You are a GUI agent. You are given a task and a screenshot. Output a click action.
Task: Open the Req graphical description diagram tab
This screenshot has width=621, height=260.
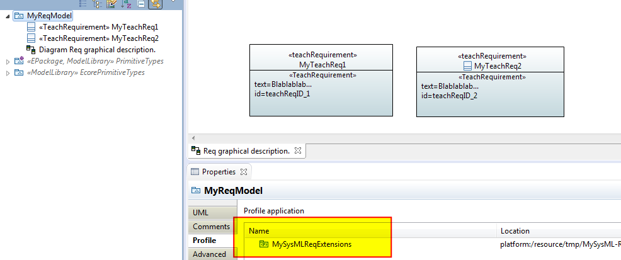click(246, 151)
